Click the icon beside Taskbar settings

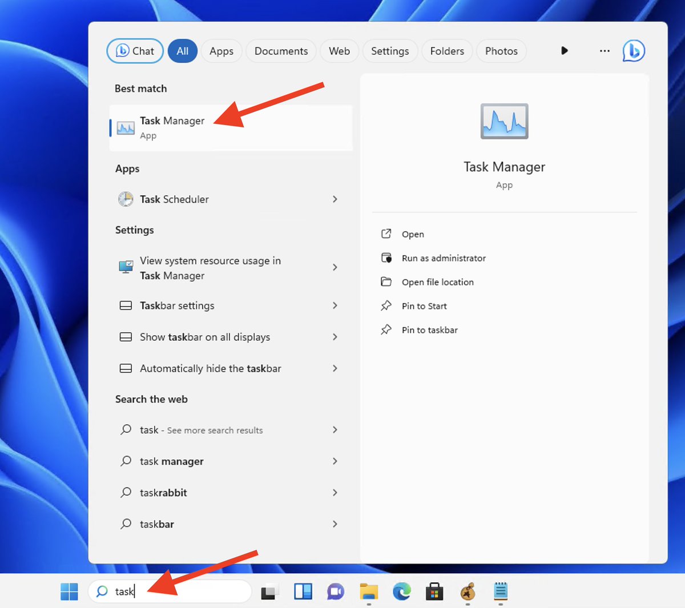pos(126,305)
